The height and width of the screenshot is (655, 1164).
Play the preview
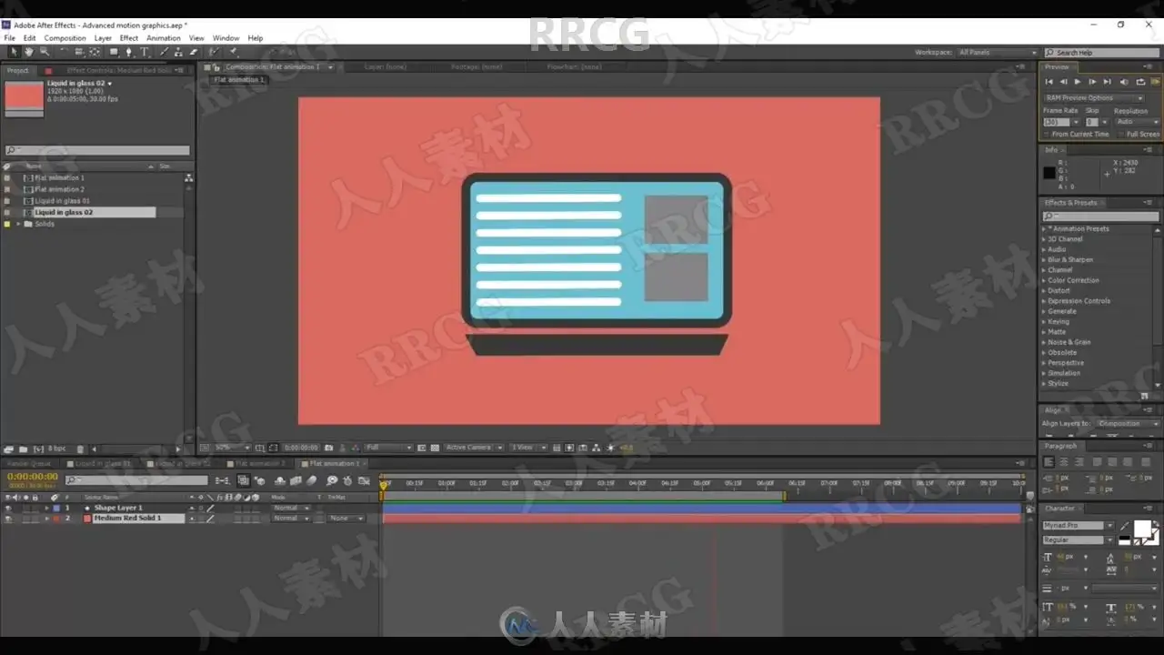[x=1078, y=82]
